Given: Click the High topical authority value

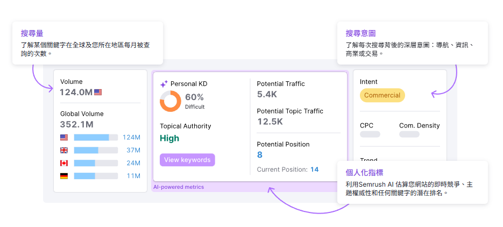Looking at the screenshot, I should pyautogui.click(x=169, y=138).
